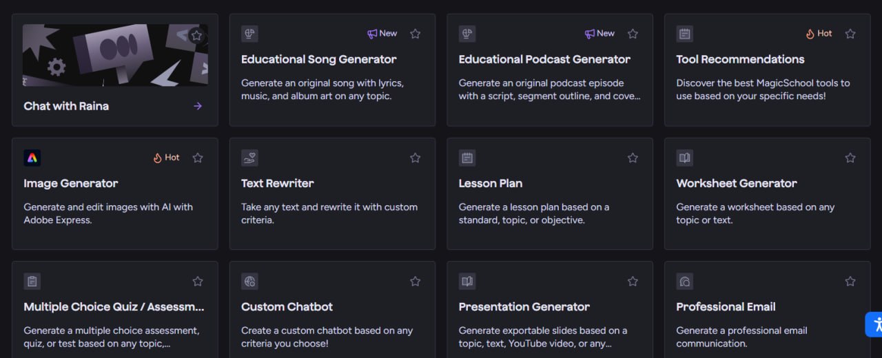882x358 pixels.
Task: Click the New badge on Educational Podcast Generator
Action: pyautogui.click(x=599, y=34)
